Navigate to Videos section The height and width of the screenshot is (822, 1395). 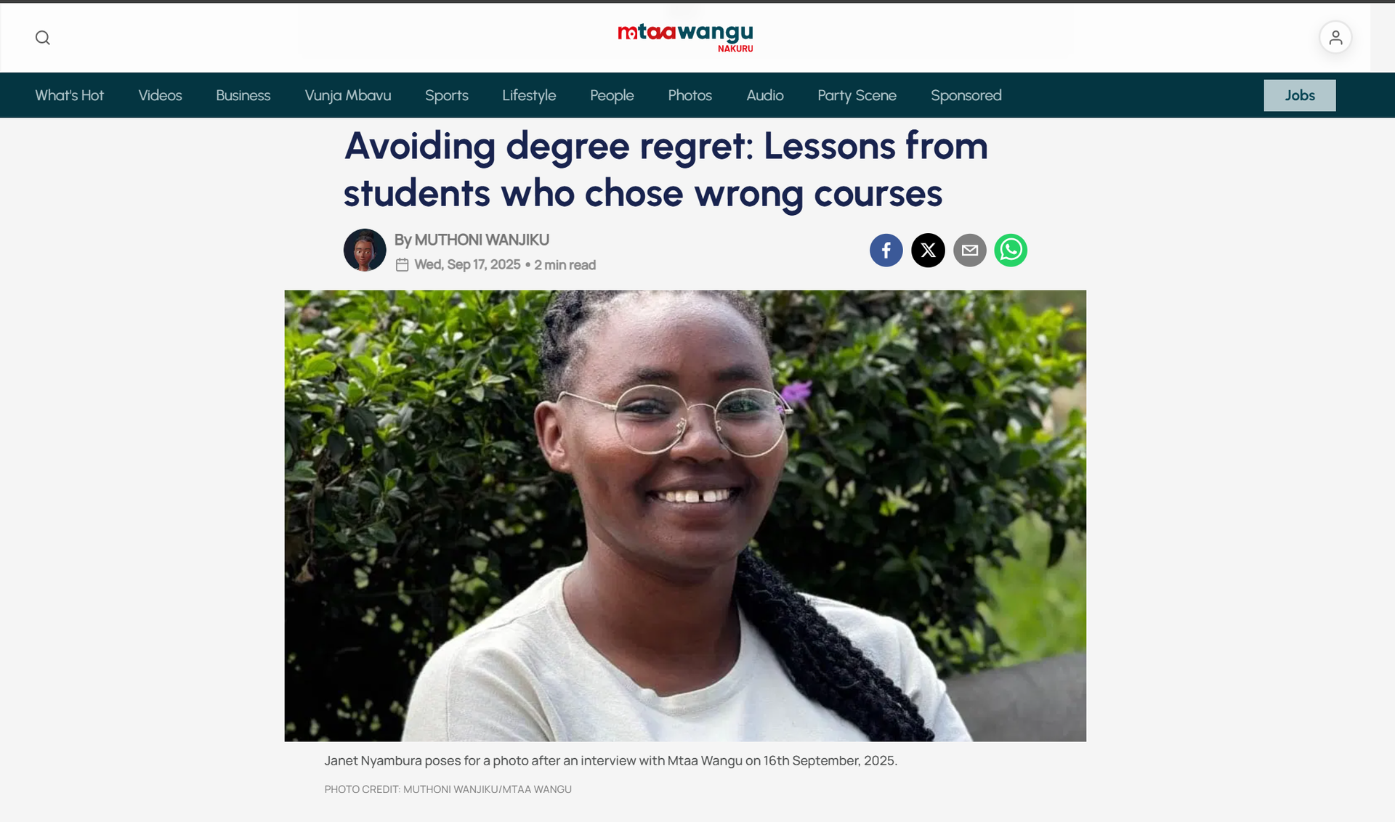click(160, 95)
